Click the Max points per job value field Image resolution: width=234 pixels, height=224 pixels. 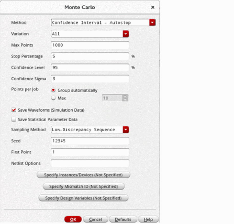(112, 98)
